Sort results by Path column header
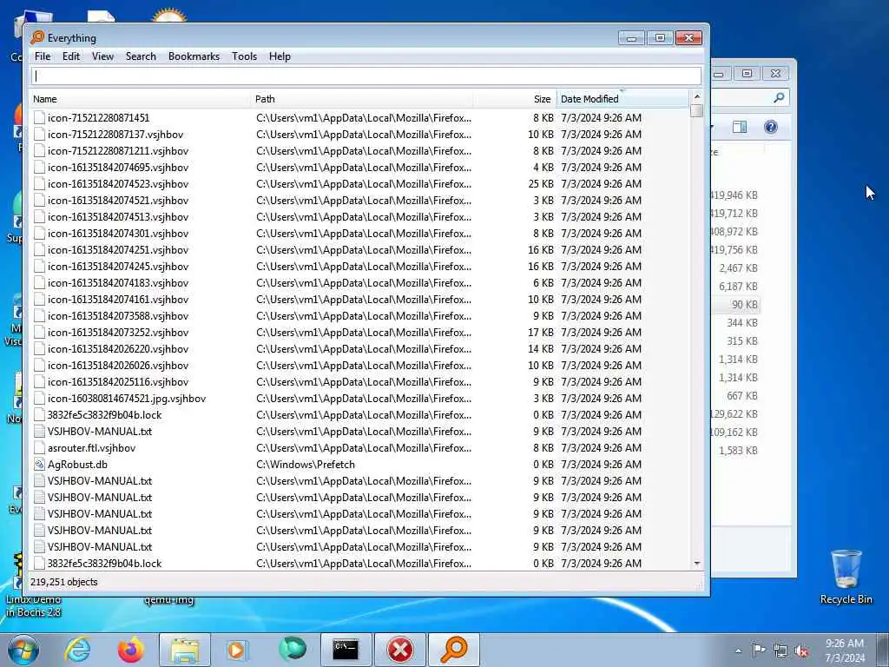The image size is (889, 667). [x=362, y=99]
